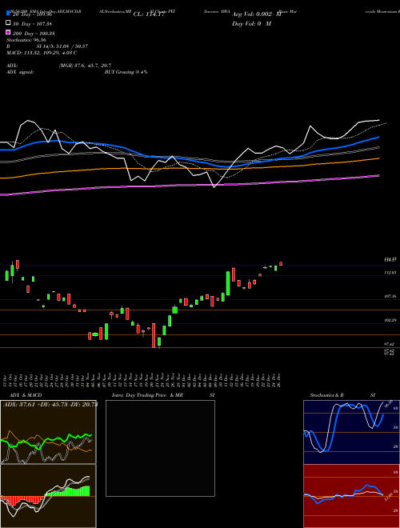Click the 107.16 price axis label
The width and height of the screenshot is (400, 528).
[x=390, y=296]
